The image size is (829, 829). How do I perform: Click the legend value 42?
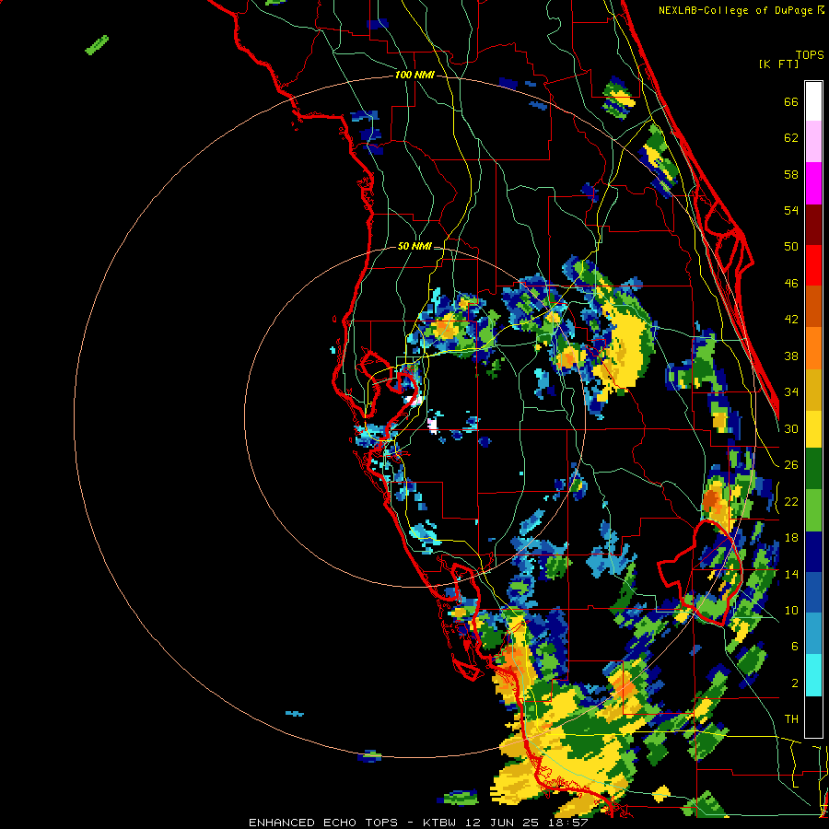pyautogui.click(x=791, y=320)
